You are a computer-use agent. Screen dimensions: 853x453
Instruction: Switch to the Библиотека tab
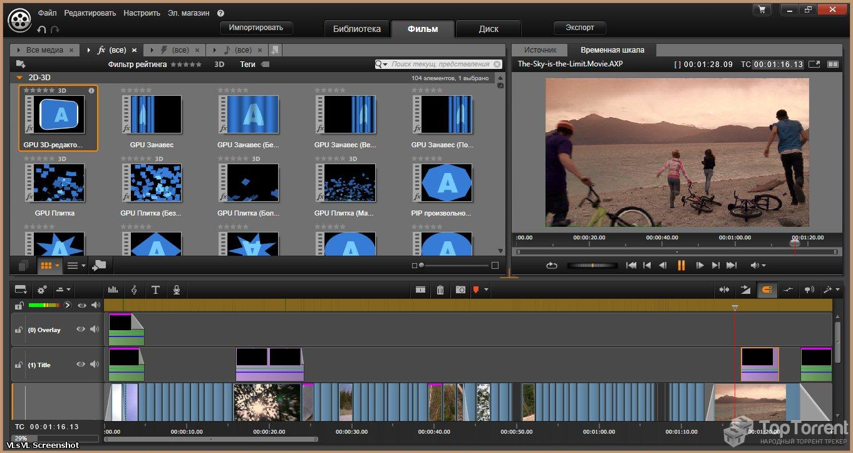[x=357, y=29]
